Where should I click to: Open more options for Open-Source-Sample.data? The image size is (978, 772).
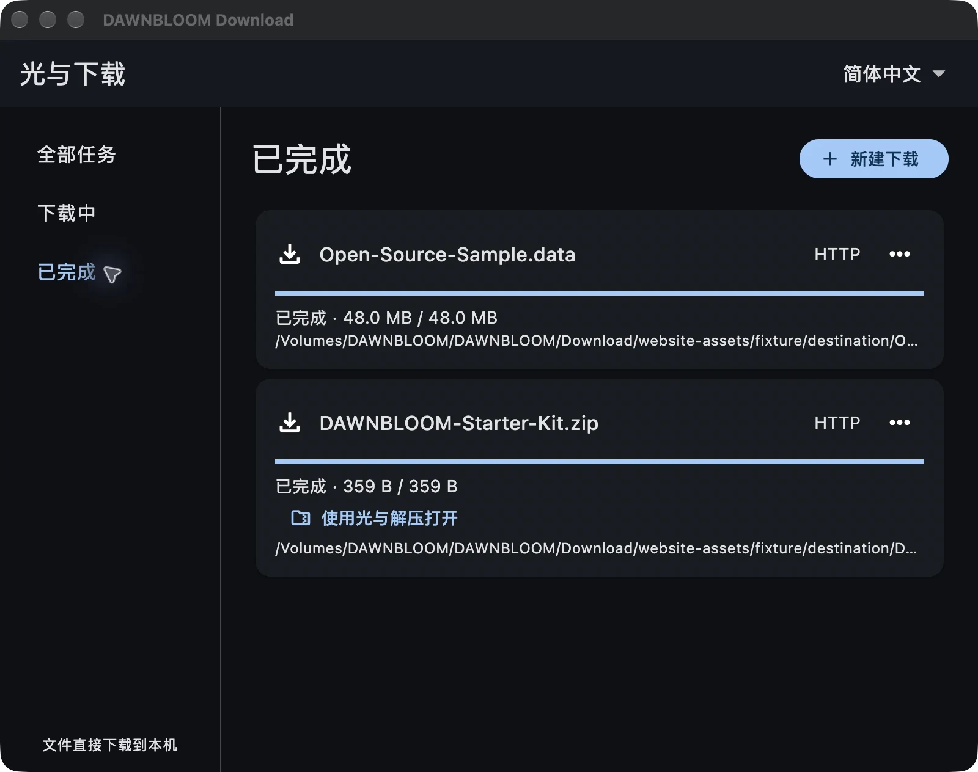coord(899,254)
